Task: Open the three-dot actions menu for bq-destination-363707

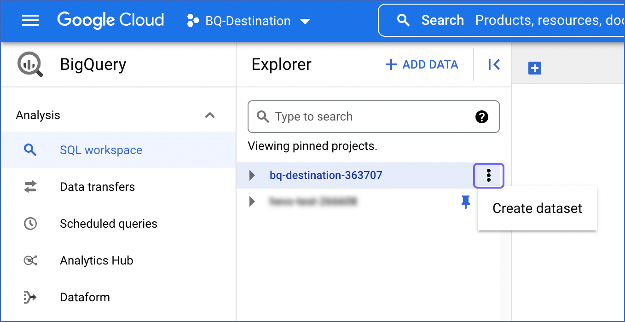Action: click(x=489, y=175)
